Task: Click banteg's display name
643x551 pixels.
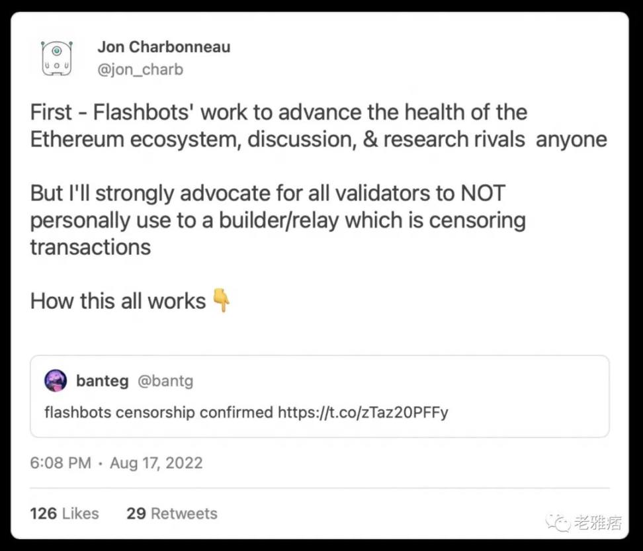Action: point(103,381)
